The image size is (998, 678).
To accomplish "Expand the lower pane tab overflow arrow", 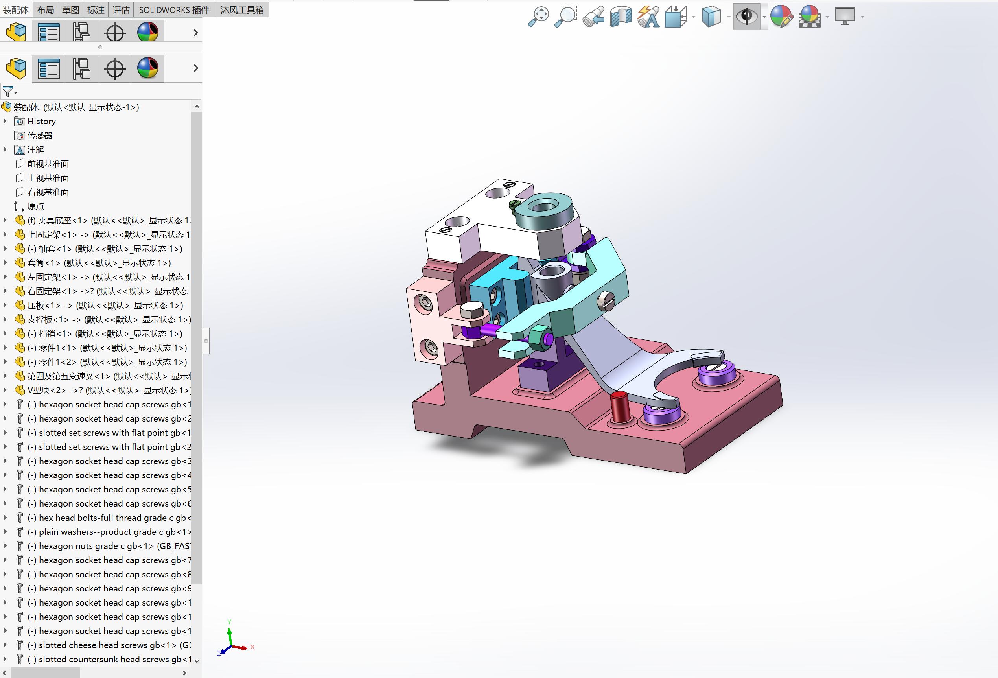I will pos(196,68).
